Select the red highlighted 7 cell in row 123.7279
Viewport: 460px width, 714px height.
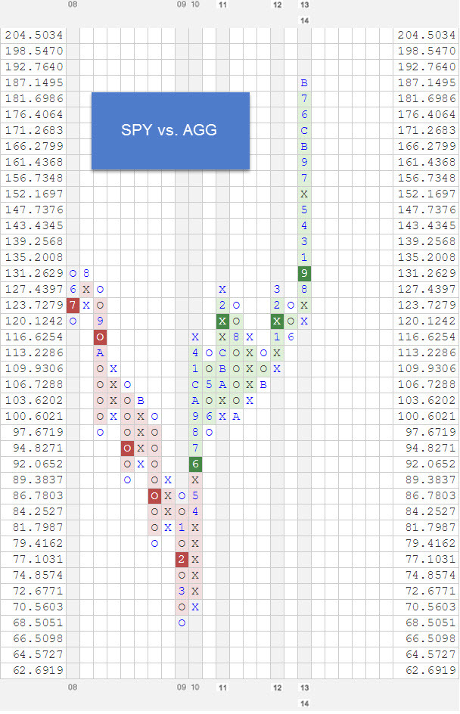(73, 305)
